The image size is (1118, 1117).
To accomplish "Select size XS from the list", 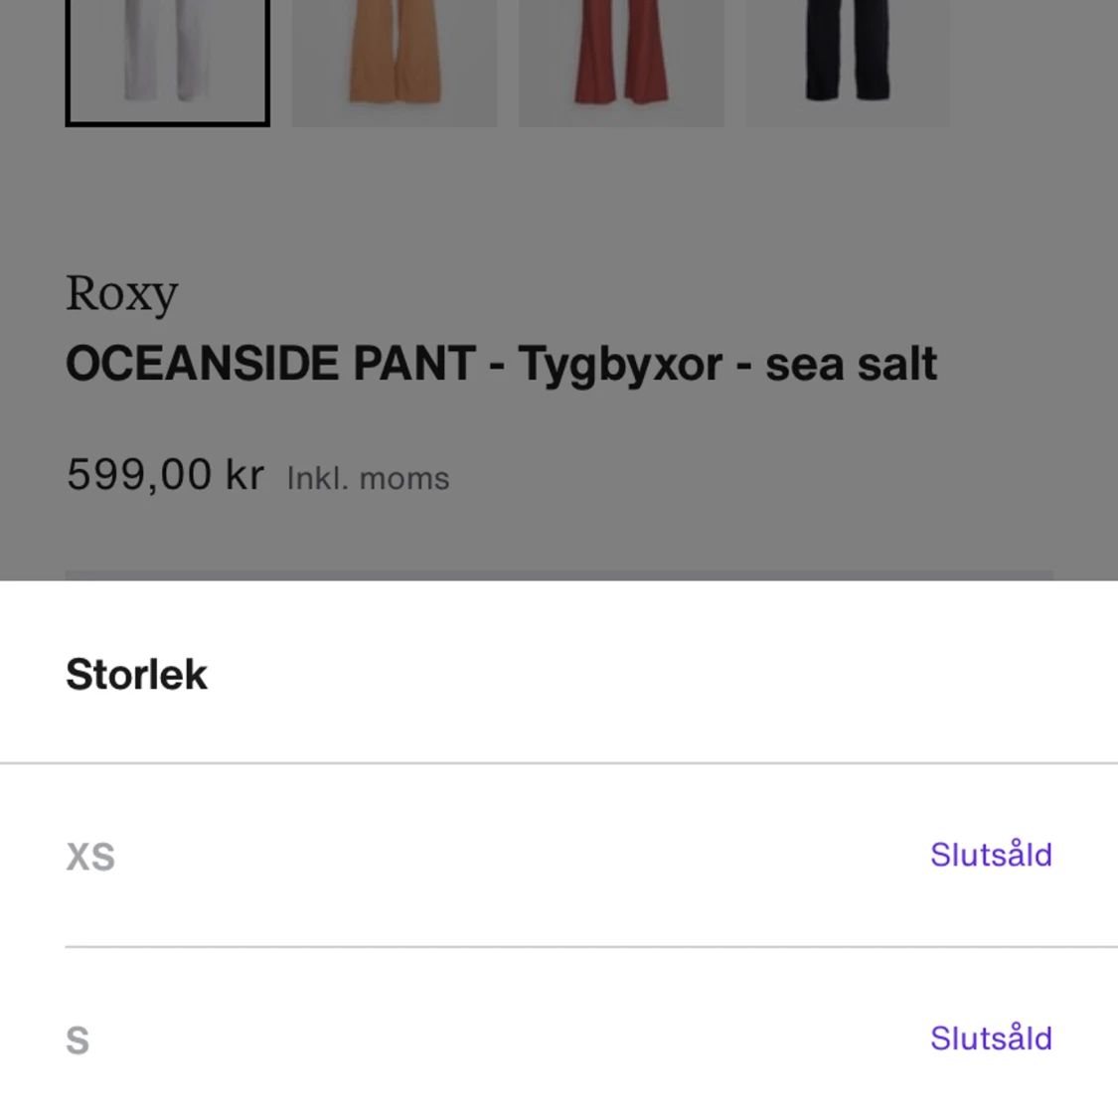I will click(90, 857).
